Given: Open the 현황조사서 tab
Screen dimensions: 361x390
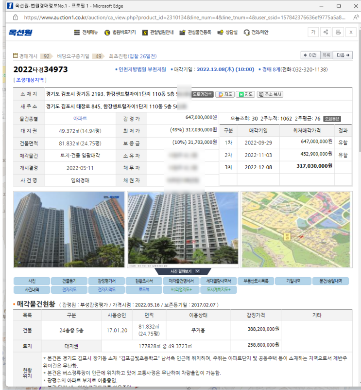Looking at the screenshot, I should click(x=144, y=281).
